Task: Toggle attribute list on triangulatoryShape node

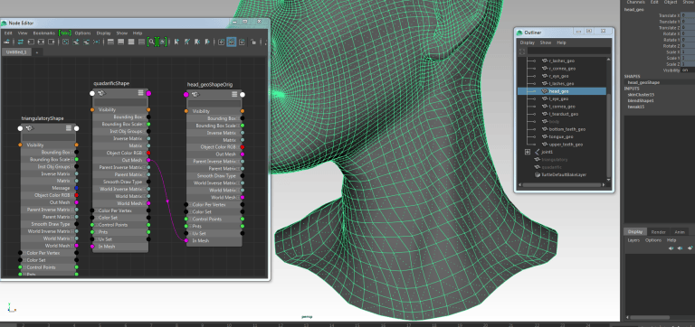Action: (x=69, y=128)
